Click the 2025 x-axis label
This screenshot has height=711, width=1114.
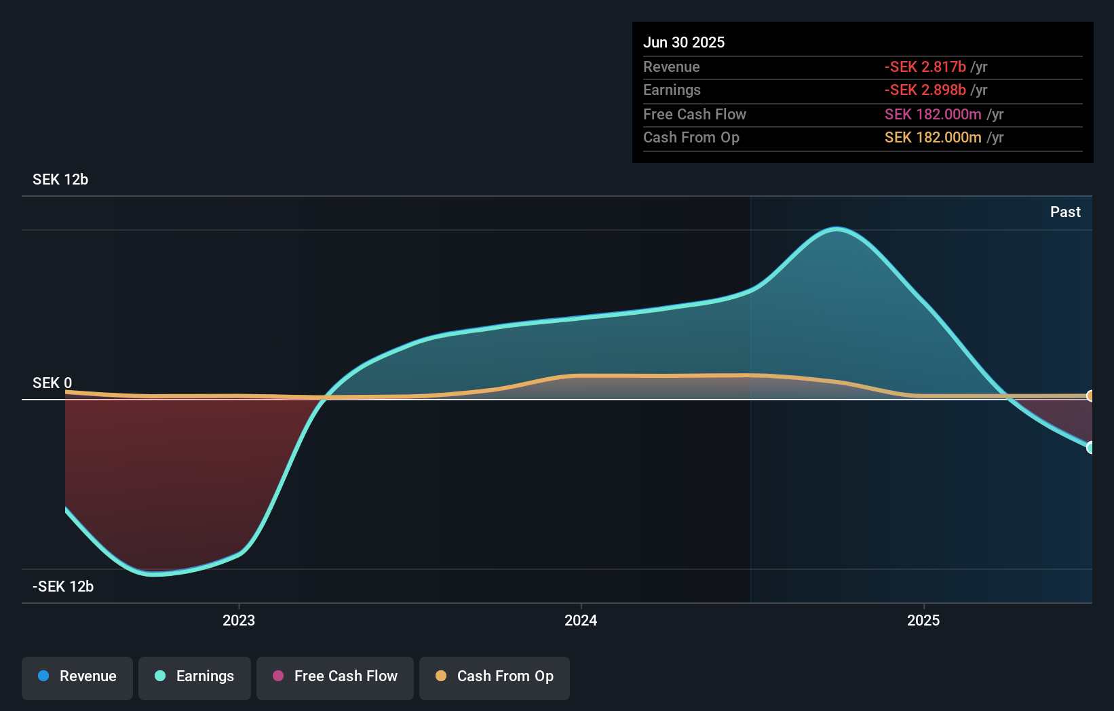[x=923, y=620]
